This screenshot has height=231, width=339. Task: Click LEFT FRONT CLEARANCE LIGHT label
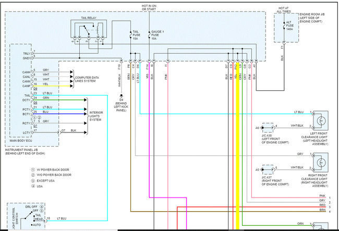tap(314, 139)
